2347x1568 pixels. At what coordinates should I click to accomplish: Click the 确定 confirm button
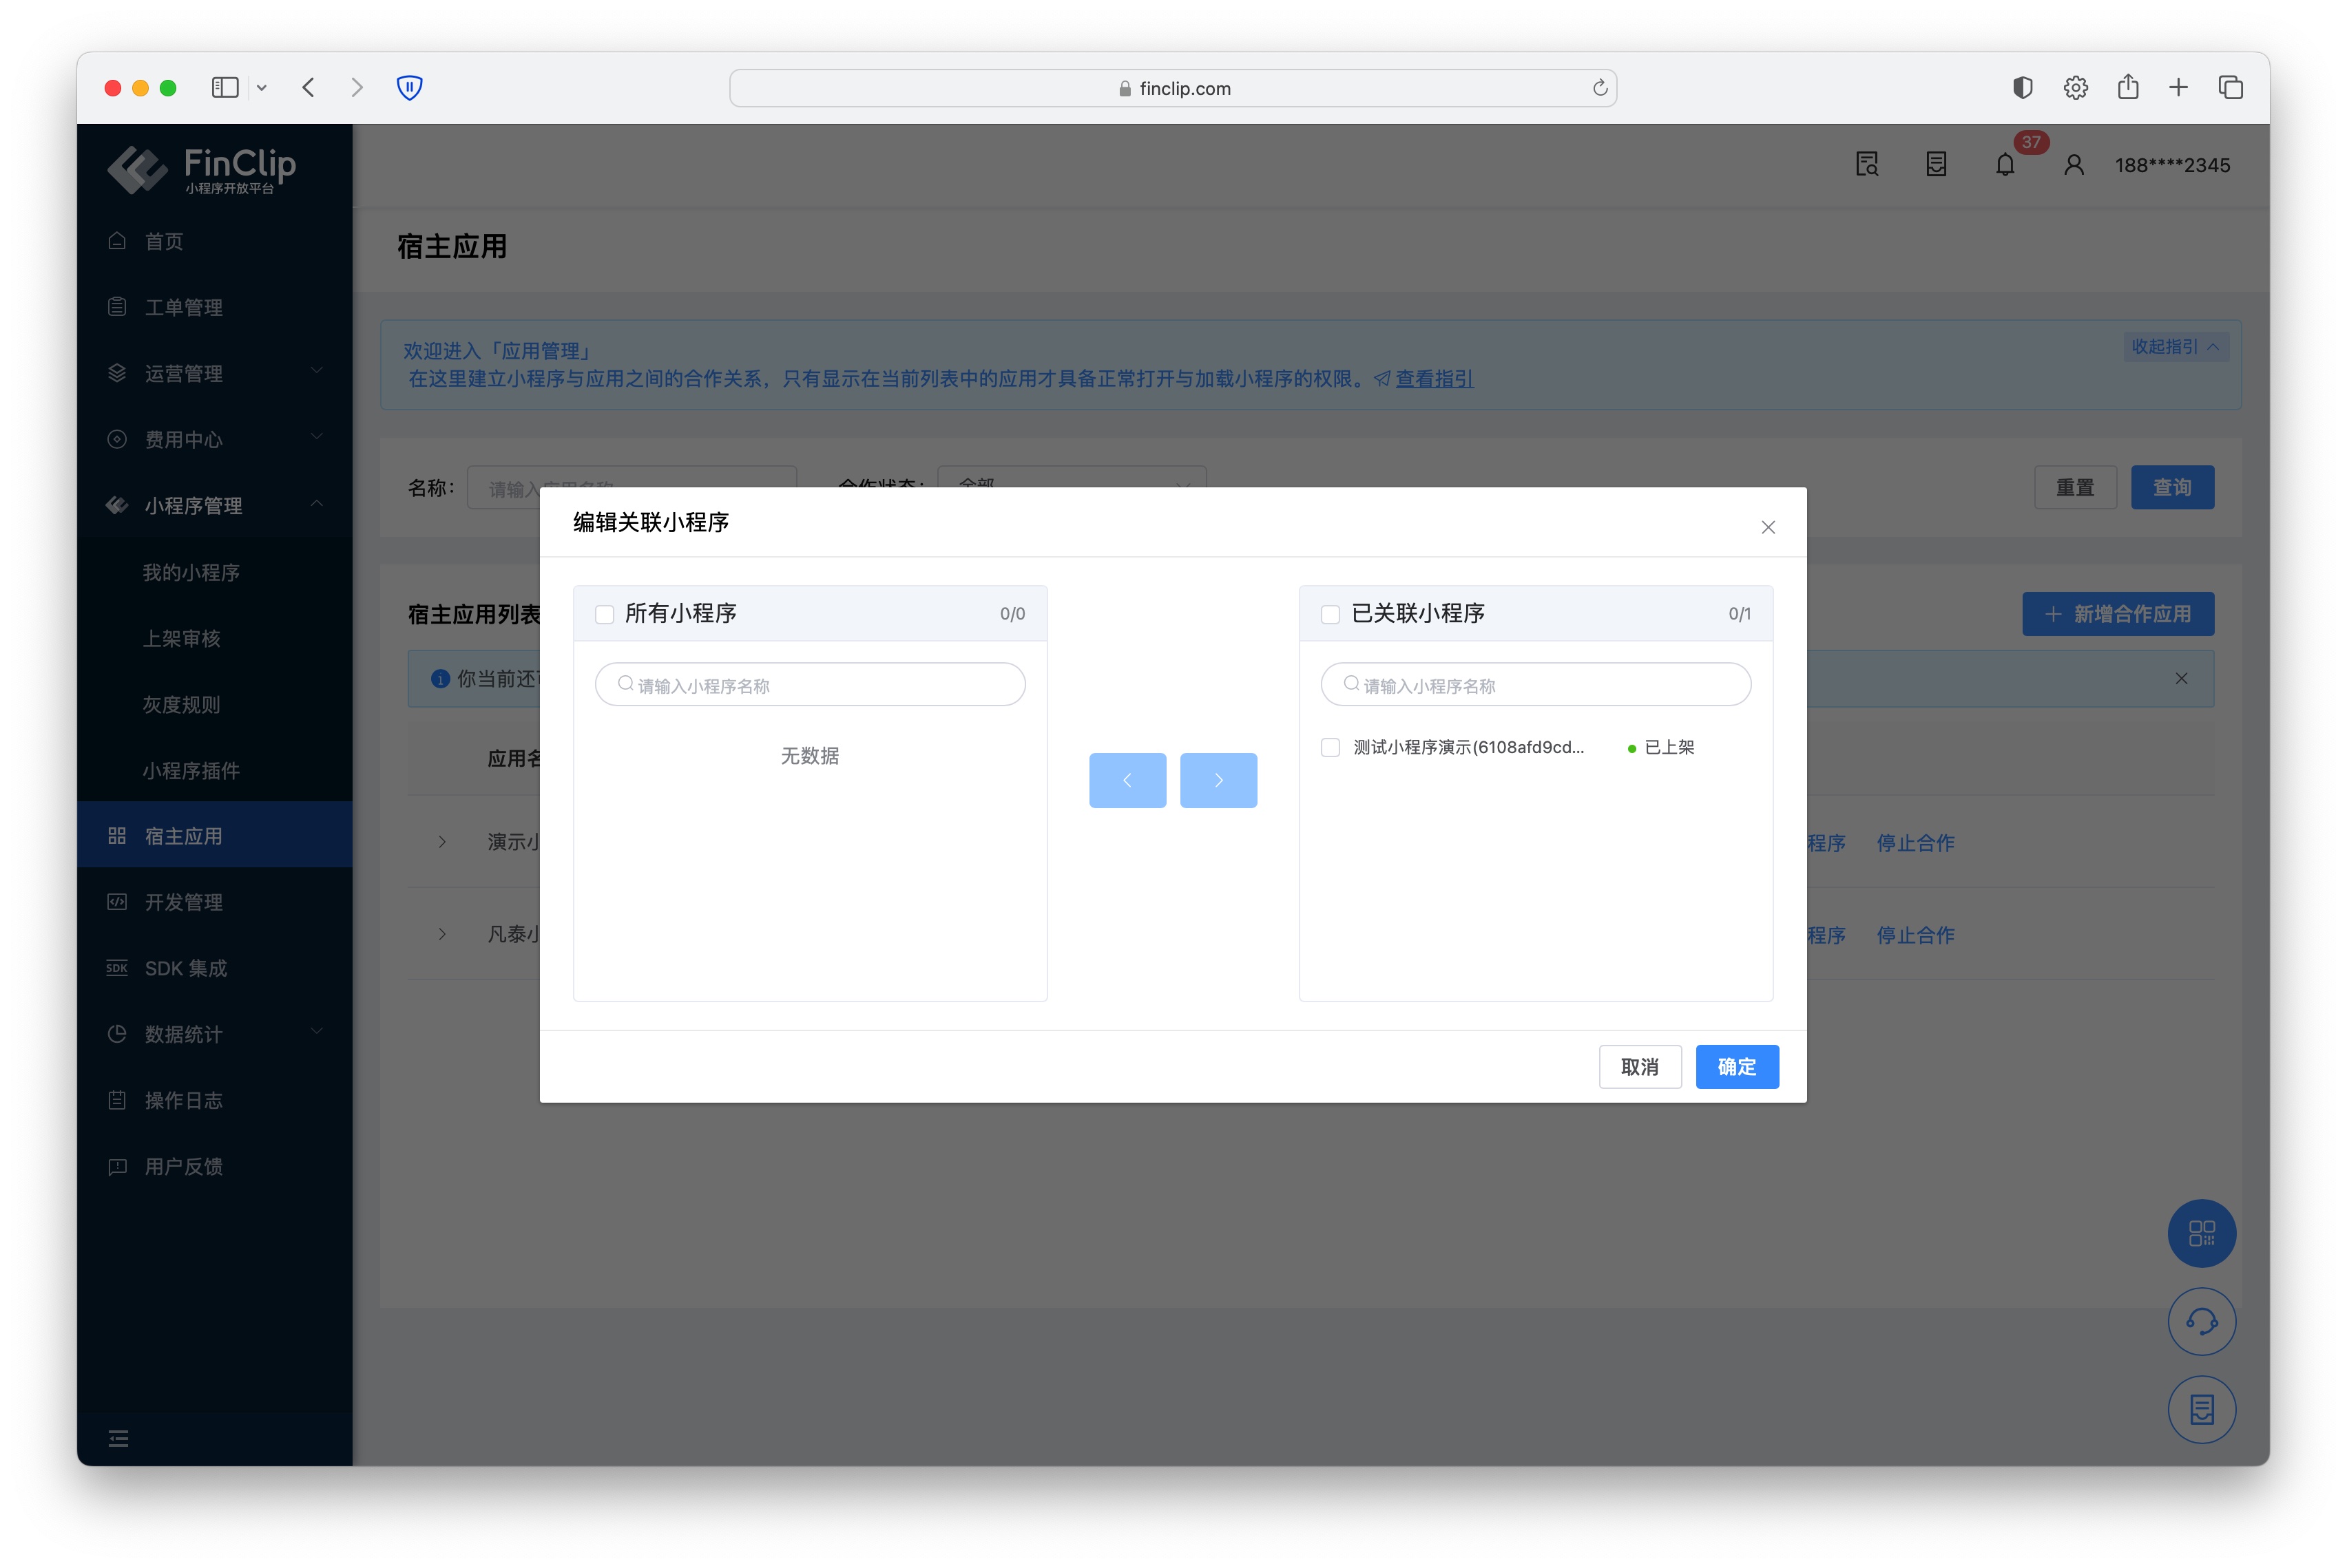(x=1737, y=1066)
